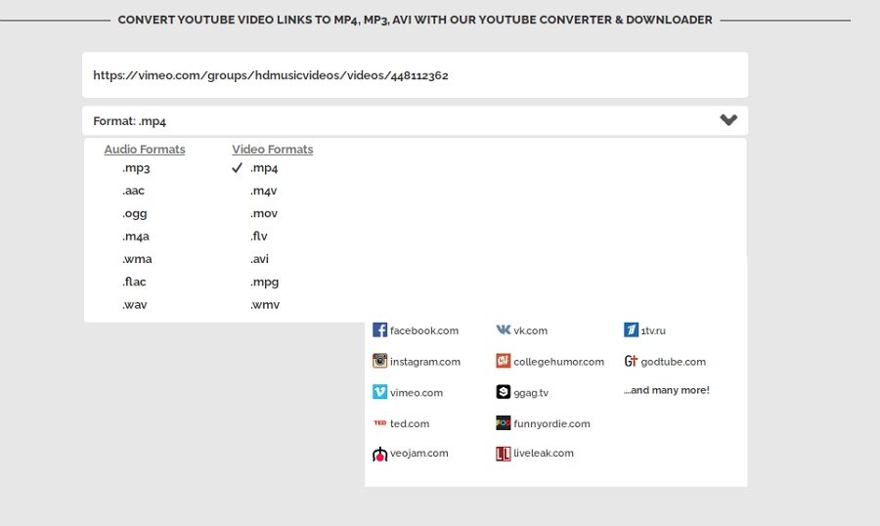Click the Vimeo logo icon
This screenshot has height=526, width=880.
click(x=379, y=392)
